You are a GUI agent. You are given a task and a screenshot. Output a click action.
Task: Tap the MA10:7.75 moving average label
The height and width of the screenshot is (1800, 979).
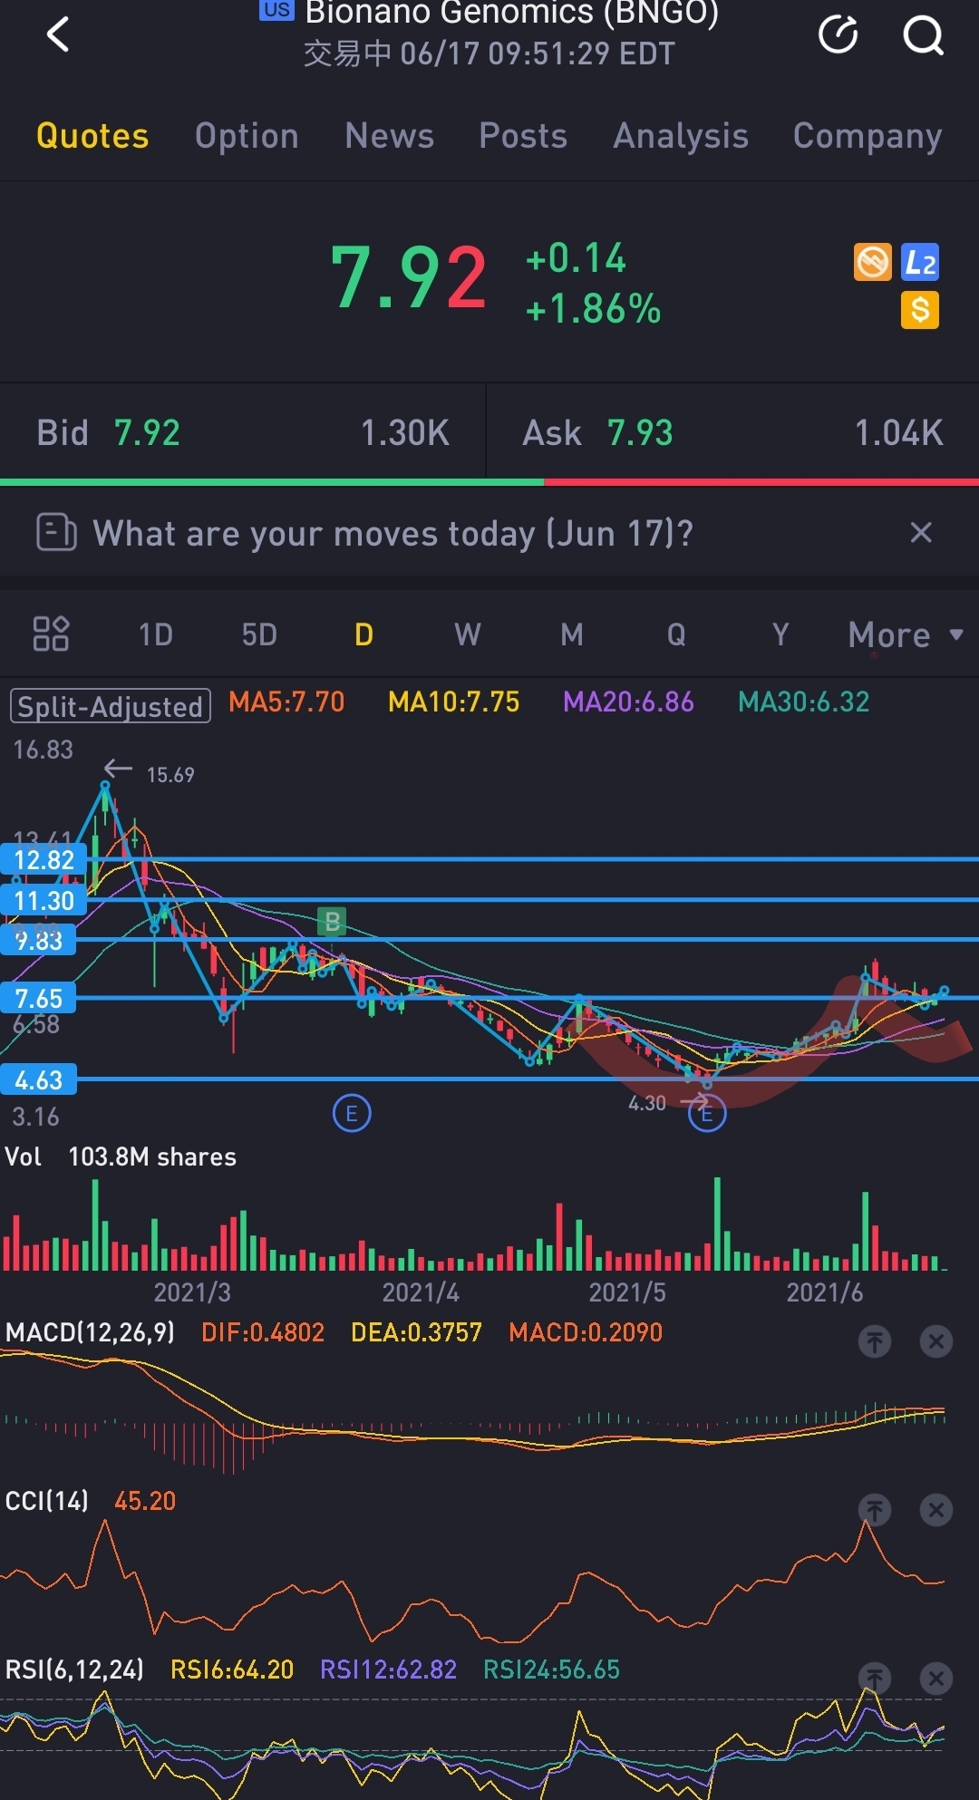tap(454, 702)
